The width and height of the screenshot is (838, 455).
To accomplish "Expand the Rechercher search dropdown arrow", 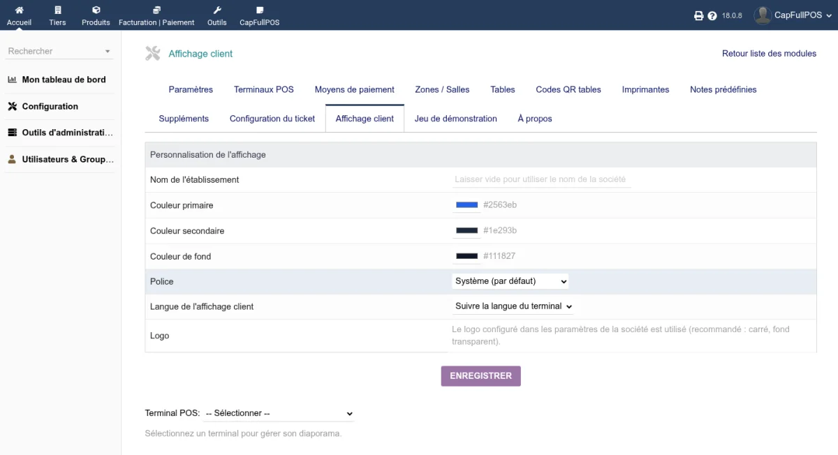I will tap(108, 52).
